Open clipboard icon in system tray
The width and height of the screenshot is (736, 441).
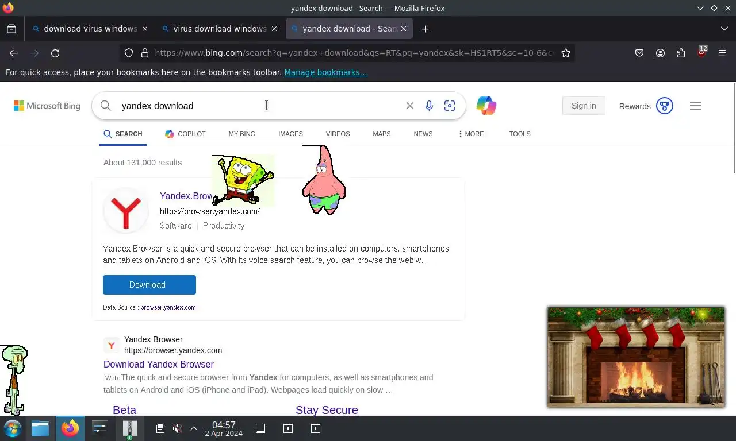click(160, 428)
